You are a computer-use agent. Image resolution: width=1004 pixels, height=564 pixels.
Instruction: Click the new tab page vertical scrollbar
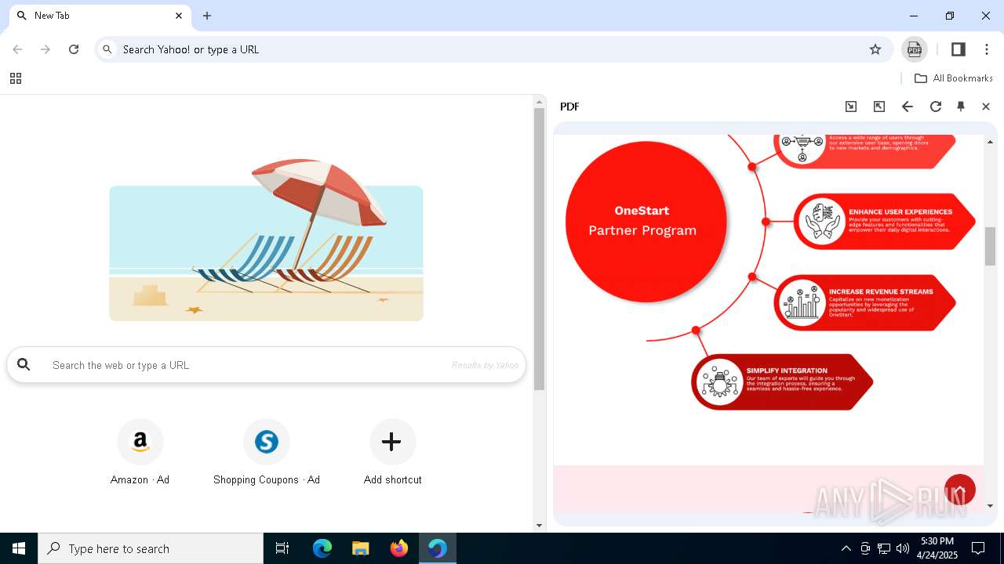[x=539, y=249]
